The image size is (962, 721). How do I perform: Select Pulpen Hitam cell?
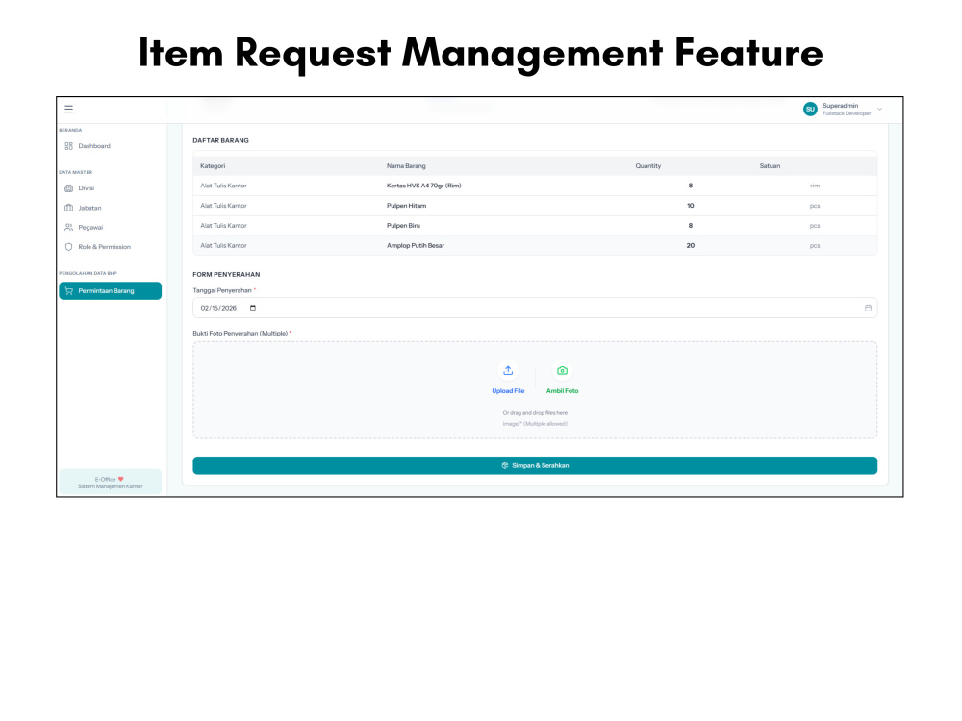click(x=406, y=206)
